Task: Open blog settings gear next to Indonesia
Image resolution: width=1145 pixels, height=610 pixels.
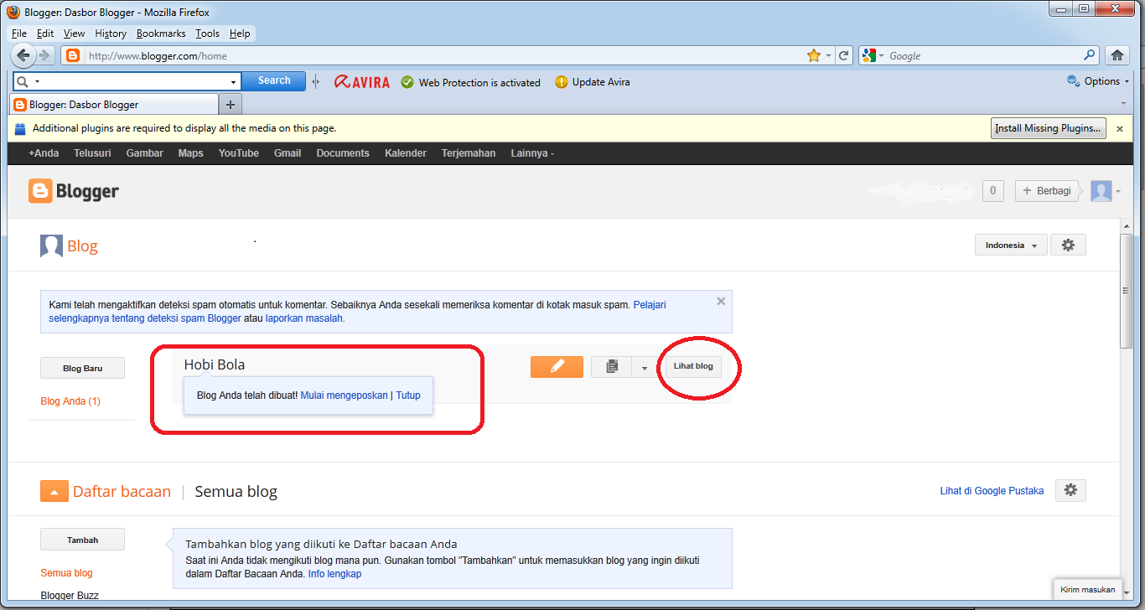Action: (x=1068, y=245)
